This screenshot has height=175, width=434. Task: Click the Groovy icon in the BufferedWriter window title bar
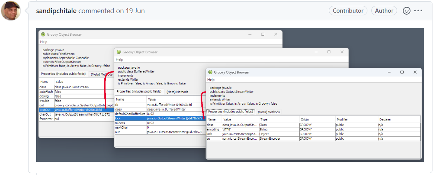point(118,52)
